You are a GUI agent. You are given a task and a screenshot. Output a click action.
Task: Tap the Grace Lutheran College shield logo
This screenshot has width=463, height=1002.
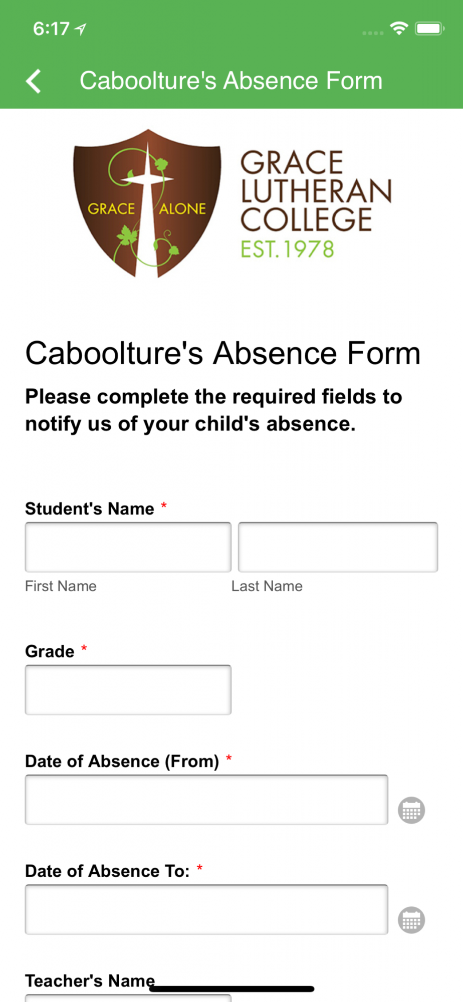[x=147, y=203]
